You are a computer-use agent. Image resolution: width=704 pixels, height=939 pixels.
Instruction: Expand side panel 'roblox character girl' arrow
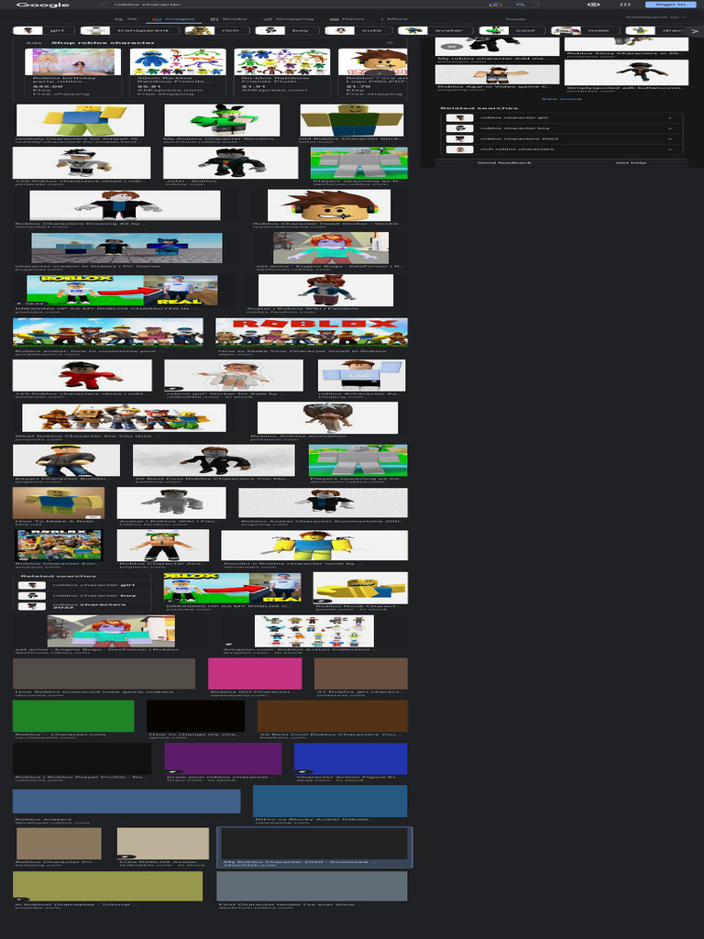670,118
